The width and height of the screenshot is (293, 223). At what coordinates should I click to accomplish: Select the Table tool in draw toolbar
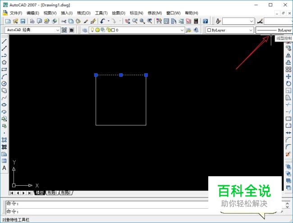(4, 161)
